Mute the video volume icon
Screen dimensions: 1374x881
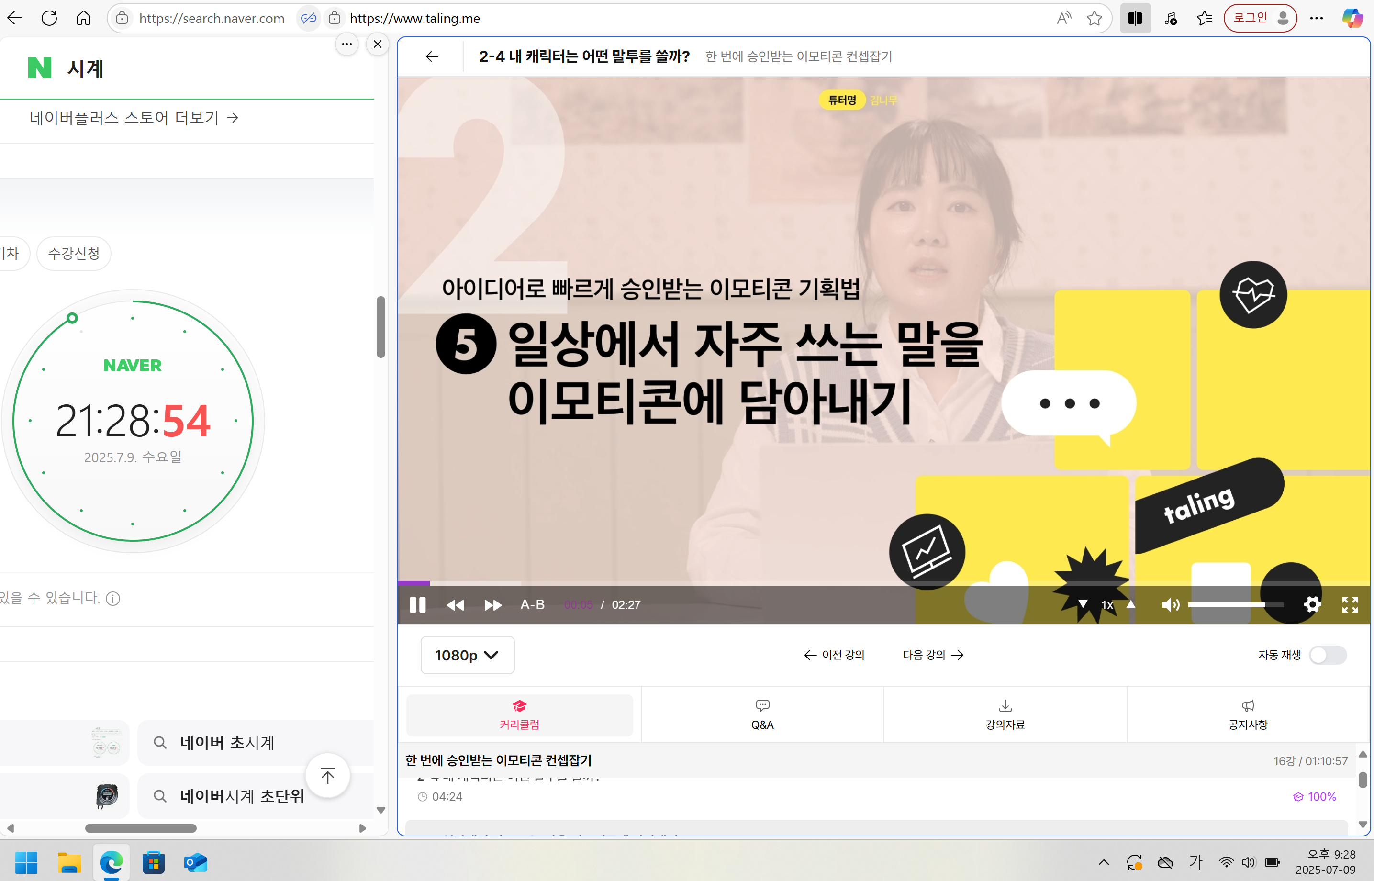[1171, 605]
